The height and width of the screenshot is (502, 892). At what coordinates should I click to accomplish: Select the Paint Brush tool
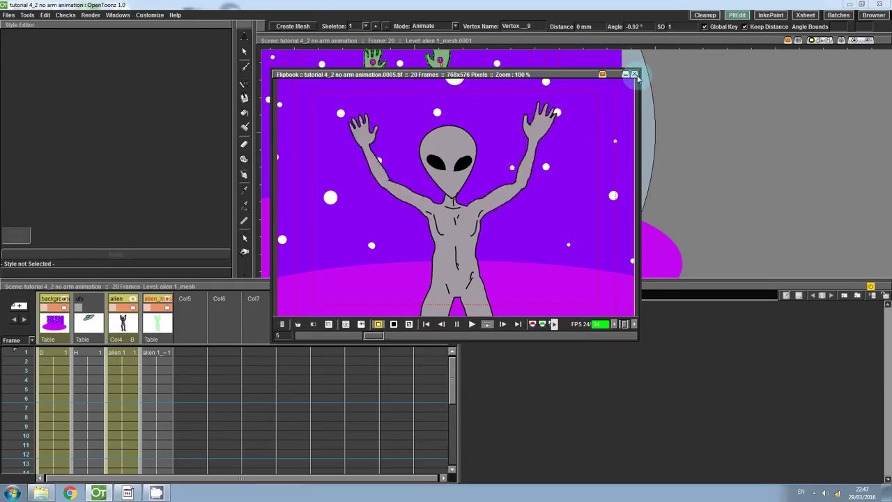click(x=244, y=127)
